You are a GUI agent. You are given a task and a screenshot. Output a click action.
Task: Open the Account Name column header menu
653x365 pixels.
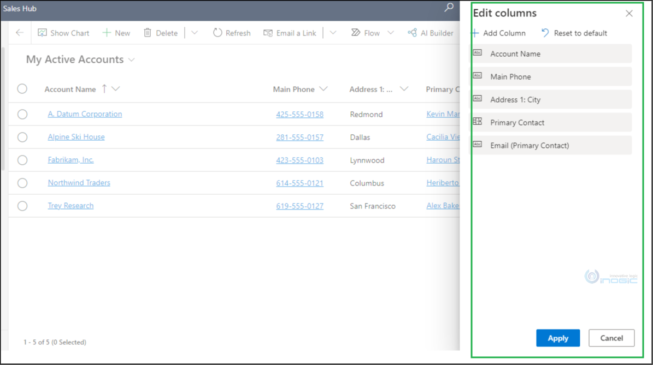116,88
